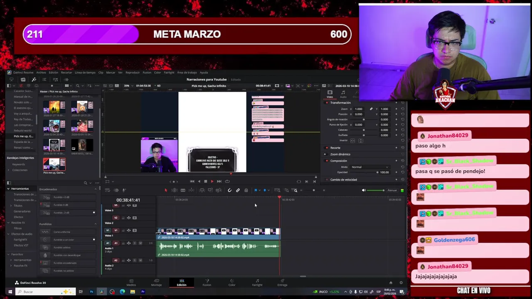Open the Sound Library music icon

[x=55, y=80]
